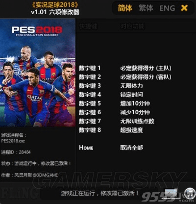Click the Home hotkey label
Screen dimensions: 196x204
click(86, 148)
